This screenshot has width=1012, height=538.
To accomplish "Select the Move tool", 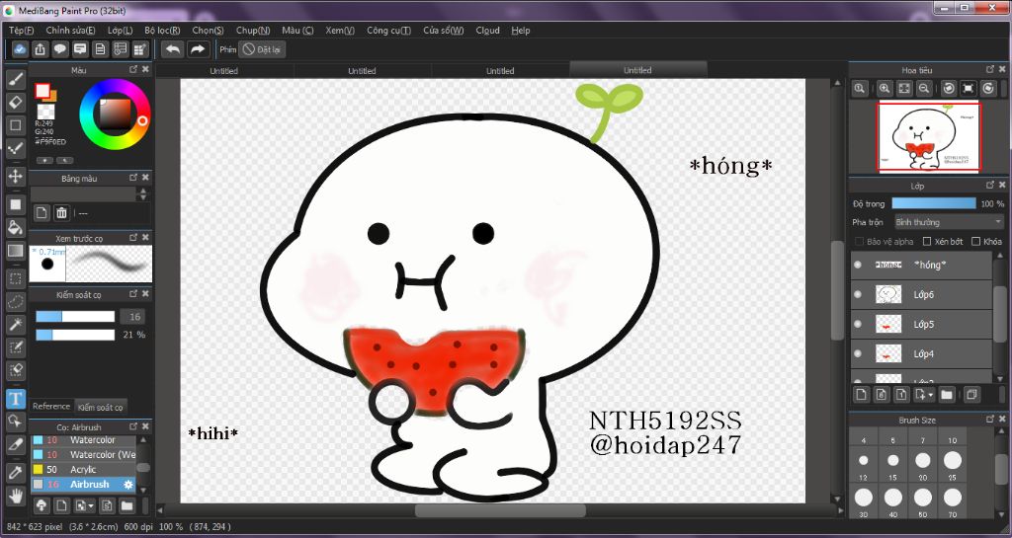I will tap(16, 176).
